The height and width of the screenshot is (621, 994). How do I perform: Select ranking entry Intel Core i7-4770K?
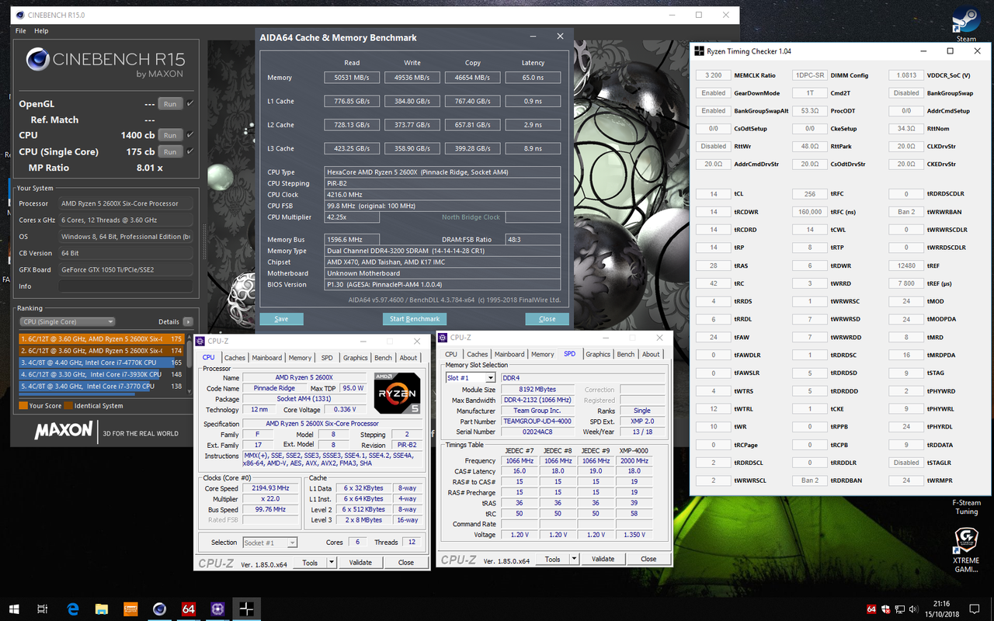[x=101, y=362]
